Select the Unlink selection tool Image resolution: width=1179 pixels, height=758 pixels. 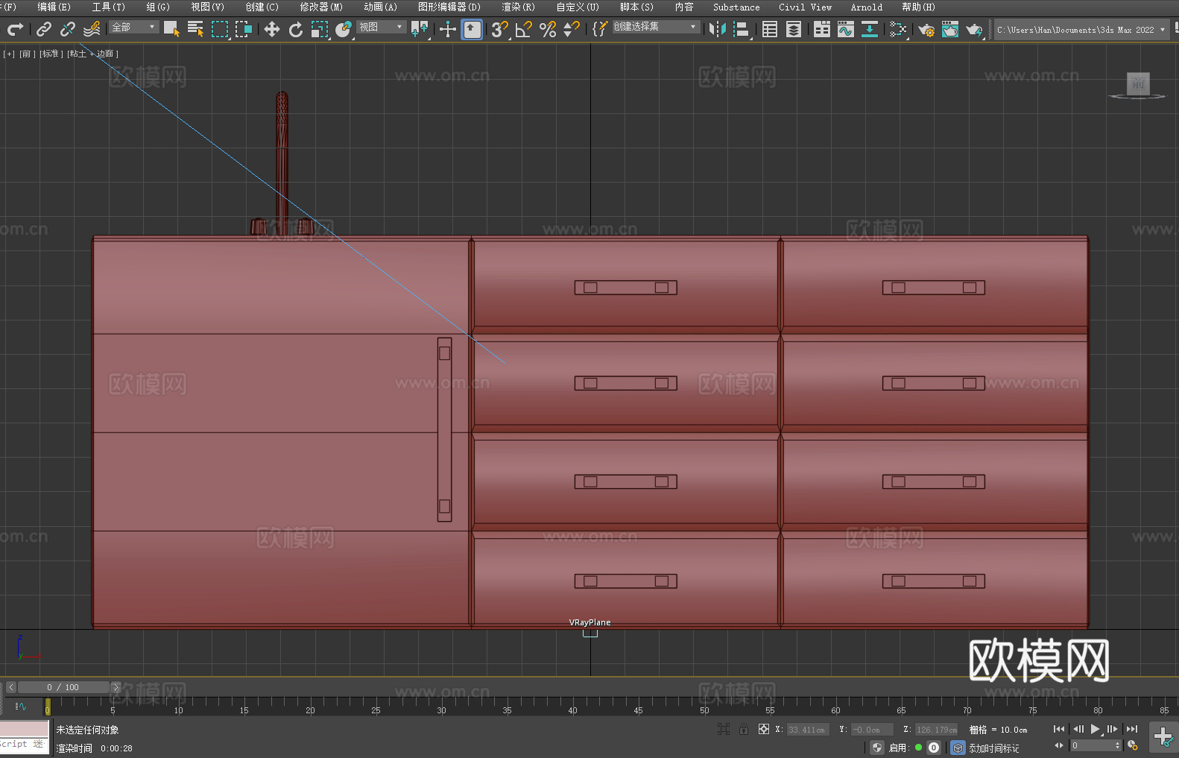pos(68,29)
